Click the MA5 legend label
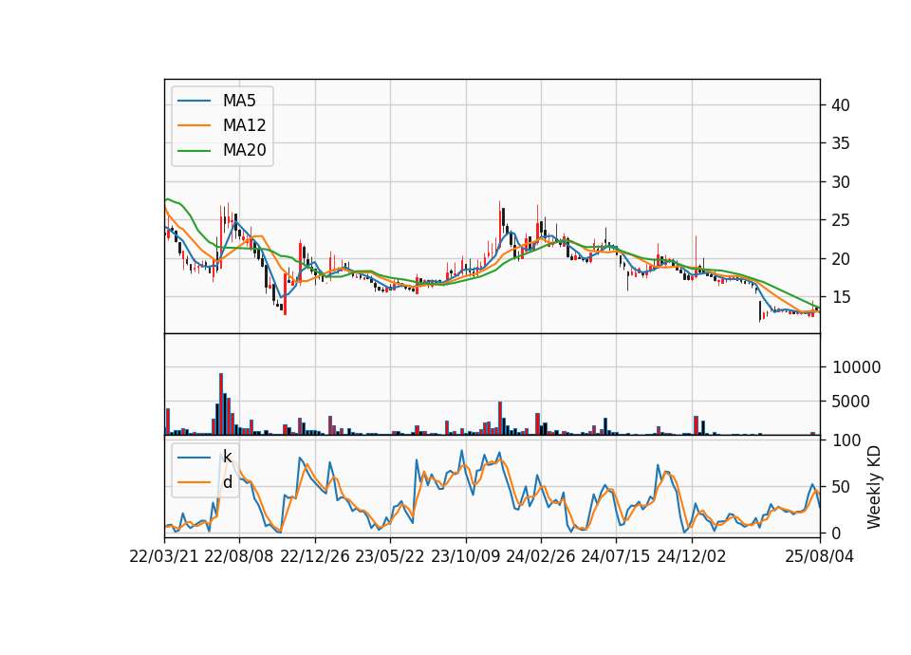 point(239,101)
